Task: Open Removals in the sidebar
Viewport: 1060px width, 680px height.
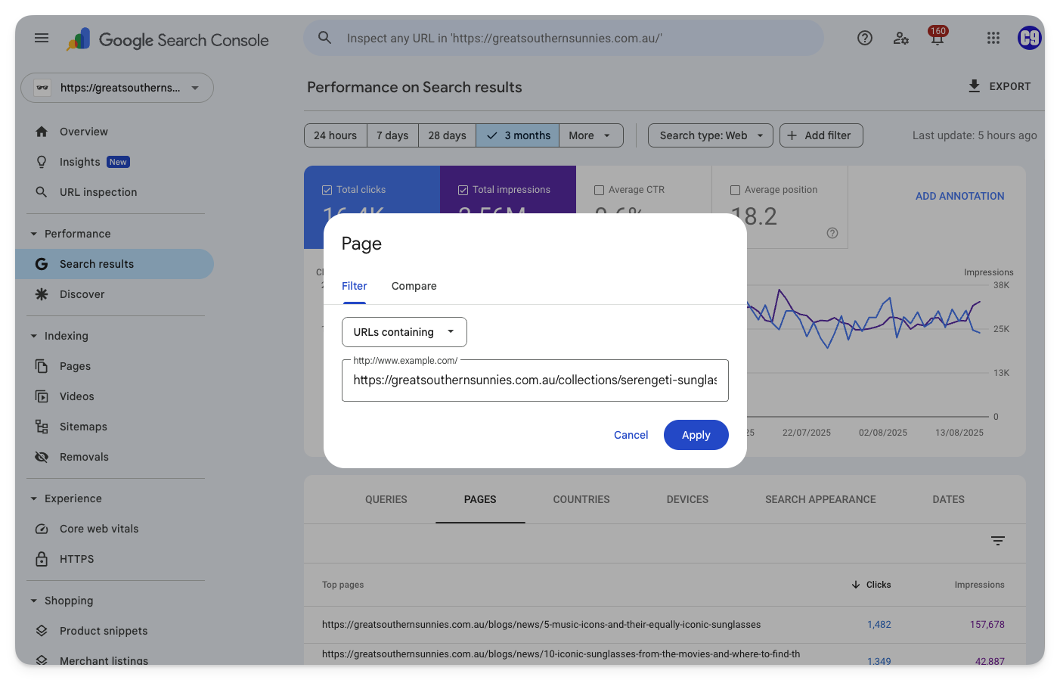Action: click(84, 457)
